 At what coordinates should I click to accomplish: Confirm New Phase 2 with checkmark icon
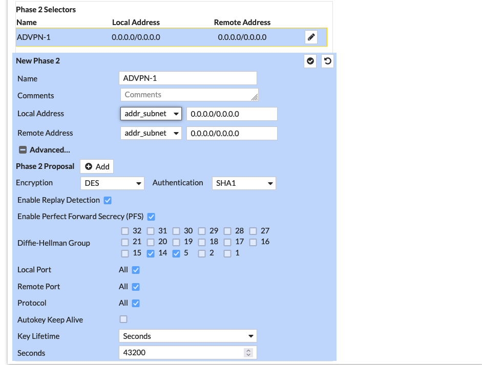[310, 61]
